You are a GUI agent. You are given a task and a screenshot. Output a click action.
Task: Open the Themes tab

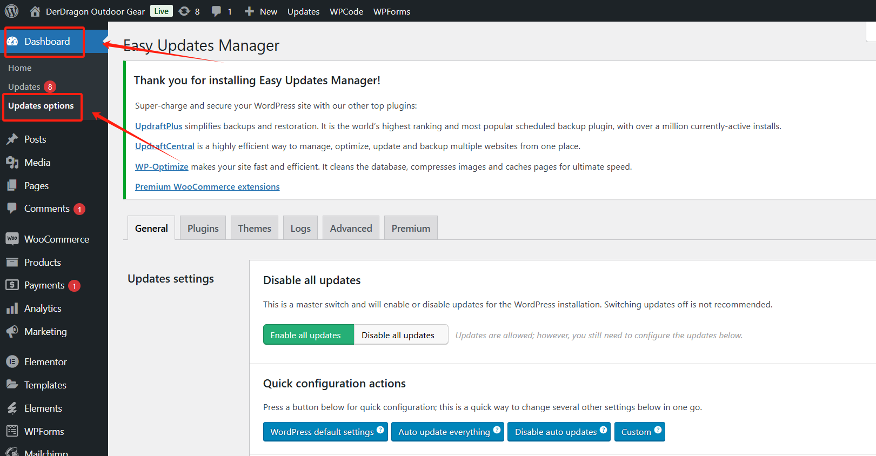(x=255, y=228)
